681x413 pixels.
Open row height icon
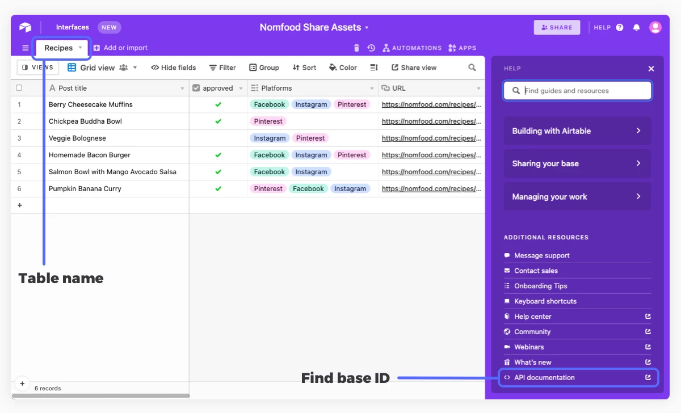pyautogui.click(x=374, y=68)
